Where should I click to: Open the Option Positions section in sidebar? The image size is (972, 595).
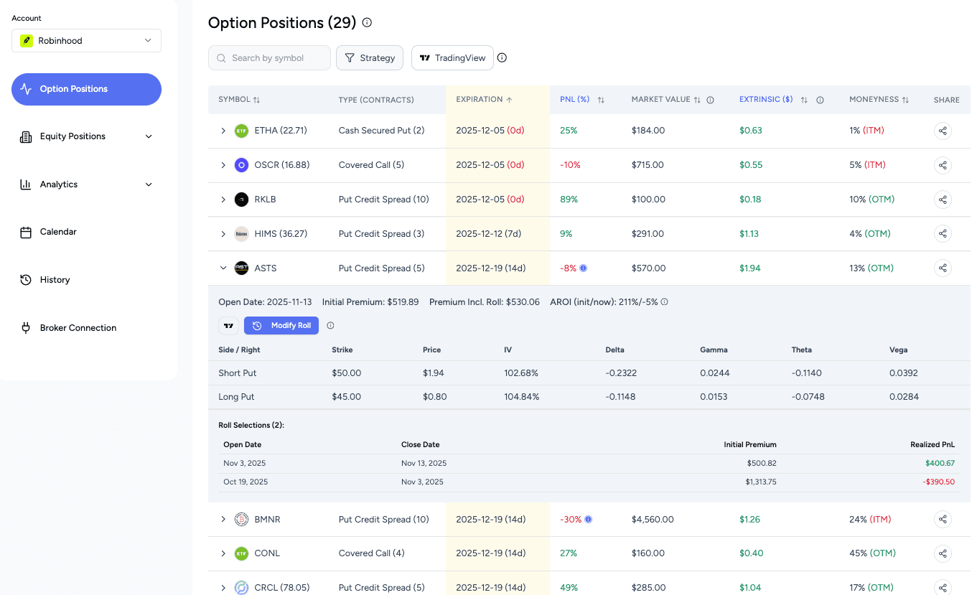[x=85, y=89]
